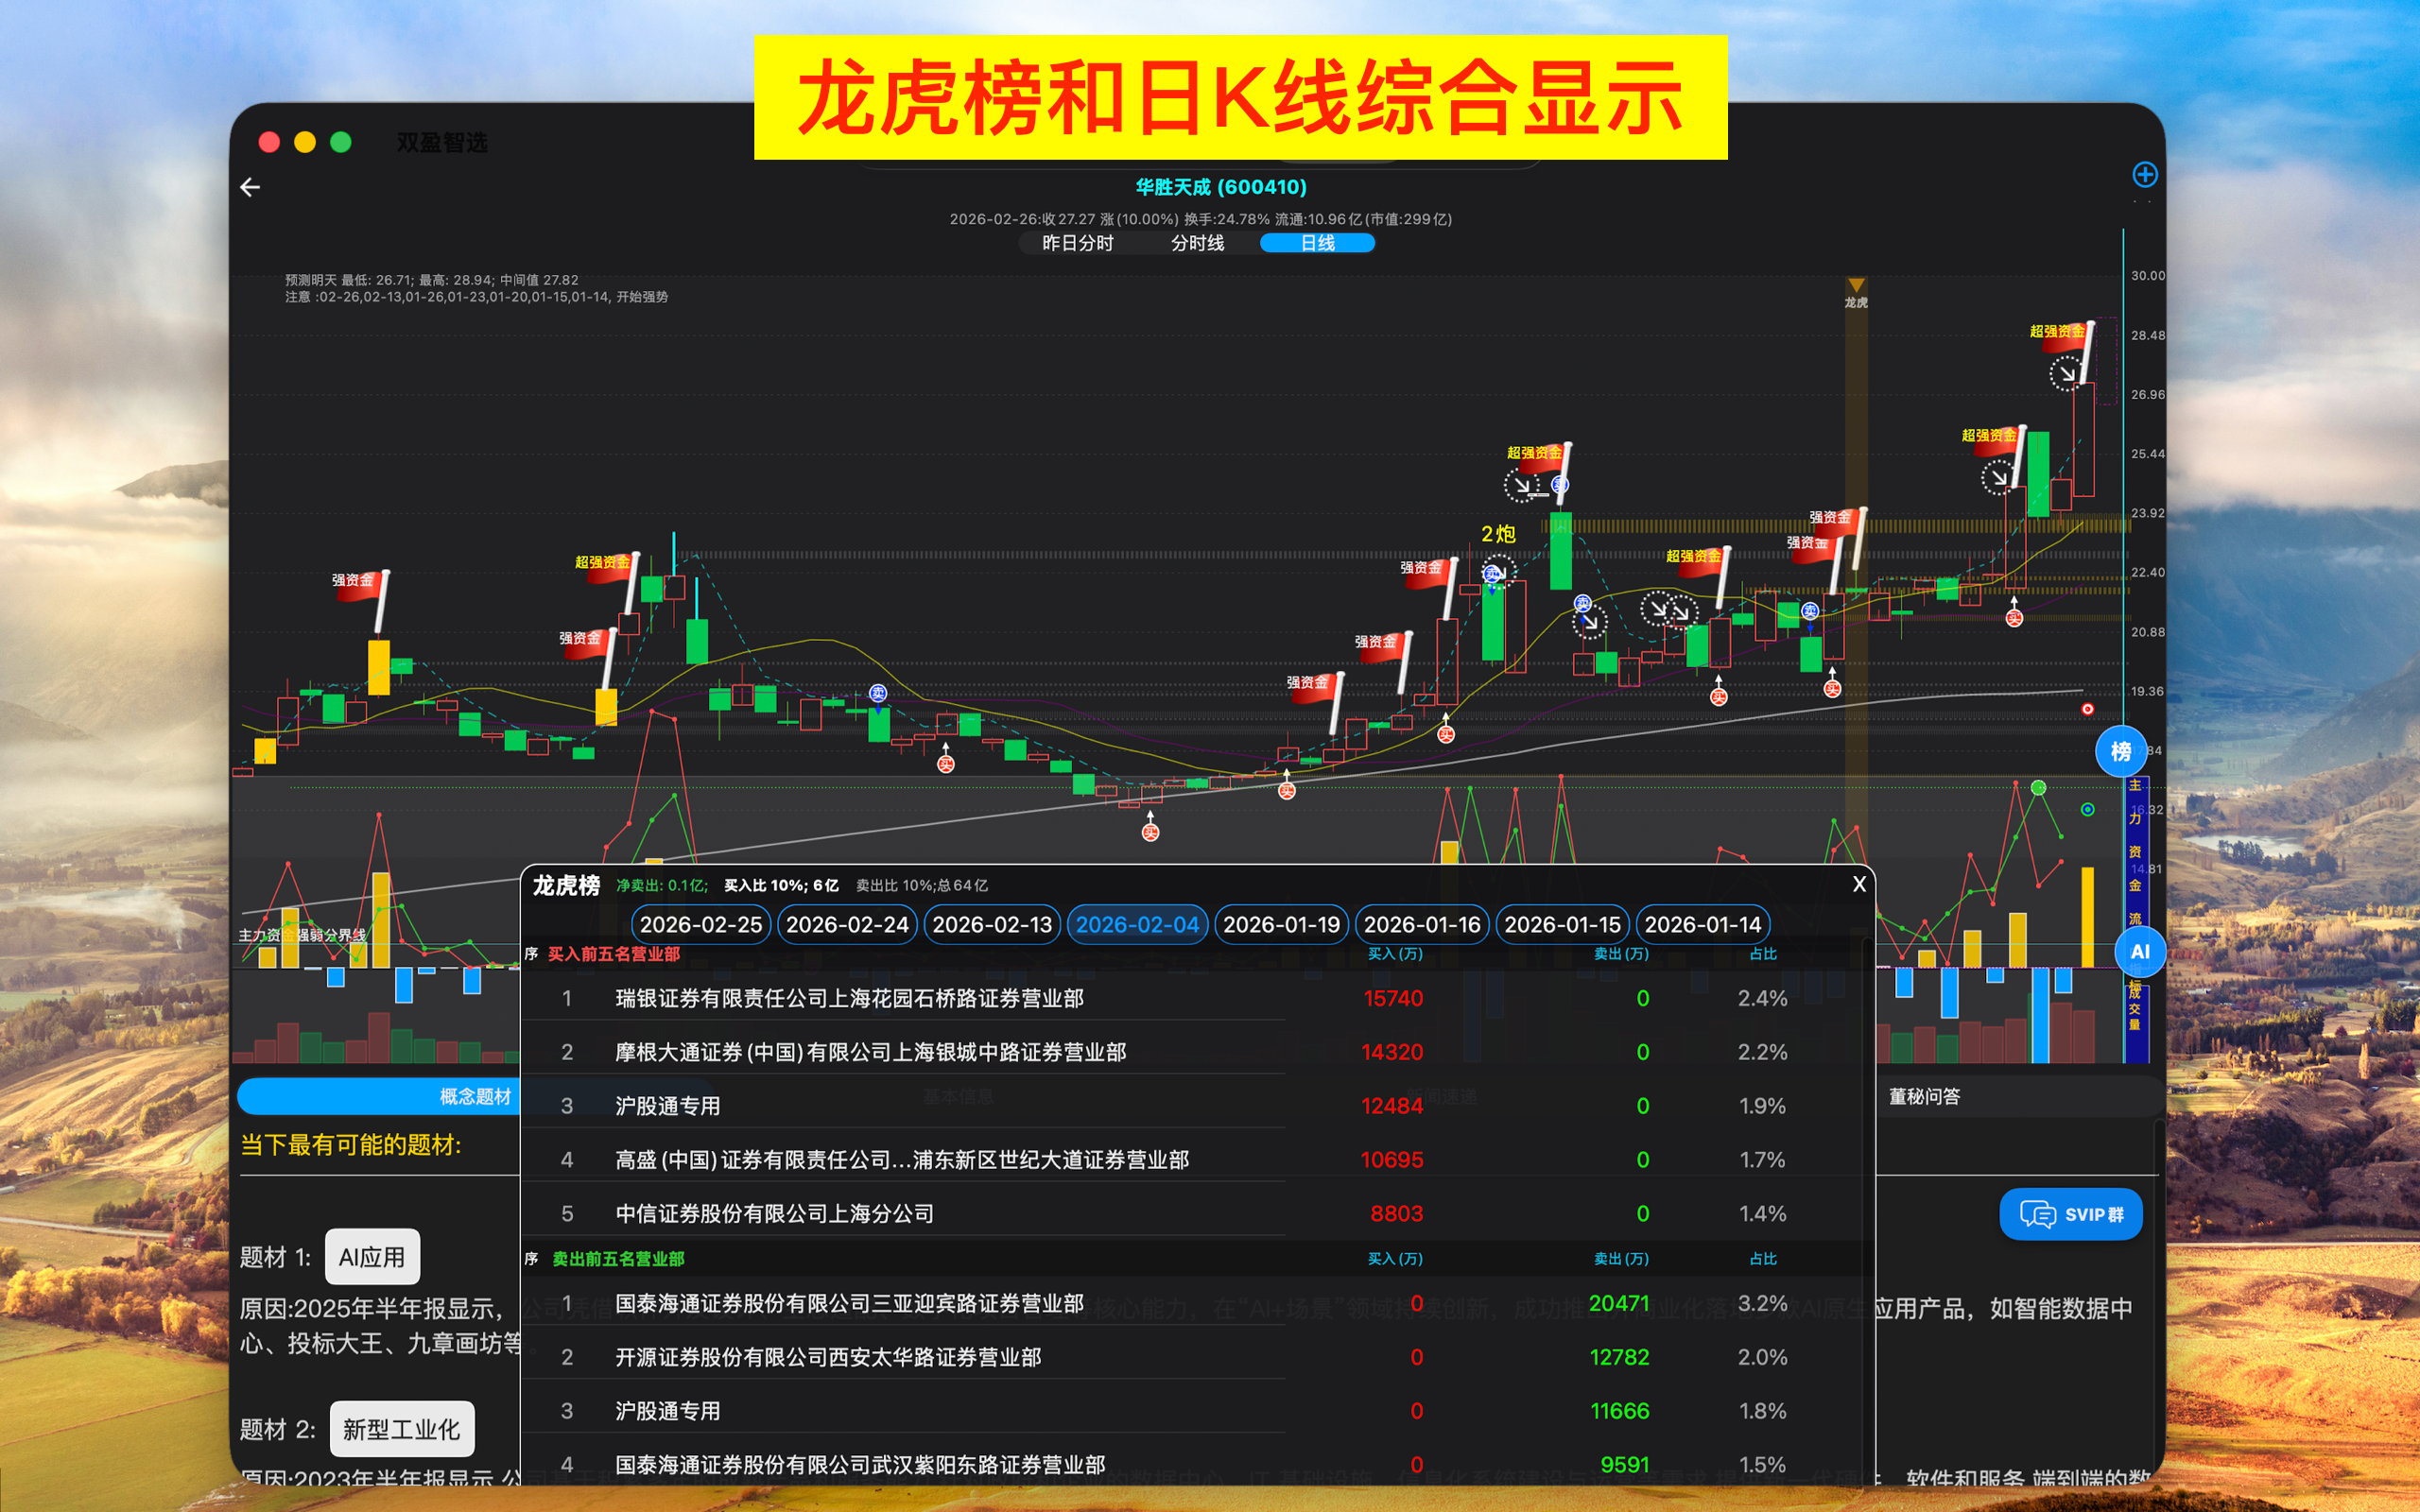
Task: Click the yellow 2炮 label on the chart
Action: (1498, 534)
